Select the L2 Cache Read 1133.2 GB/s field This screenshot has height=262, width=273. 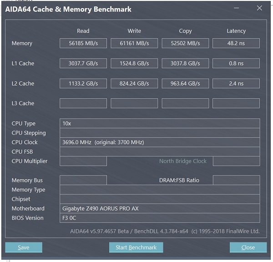tap(83, 83)
